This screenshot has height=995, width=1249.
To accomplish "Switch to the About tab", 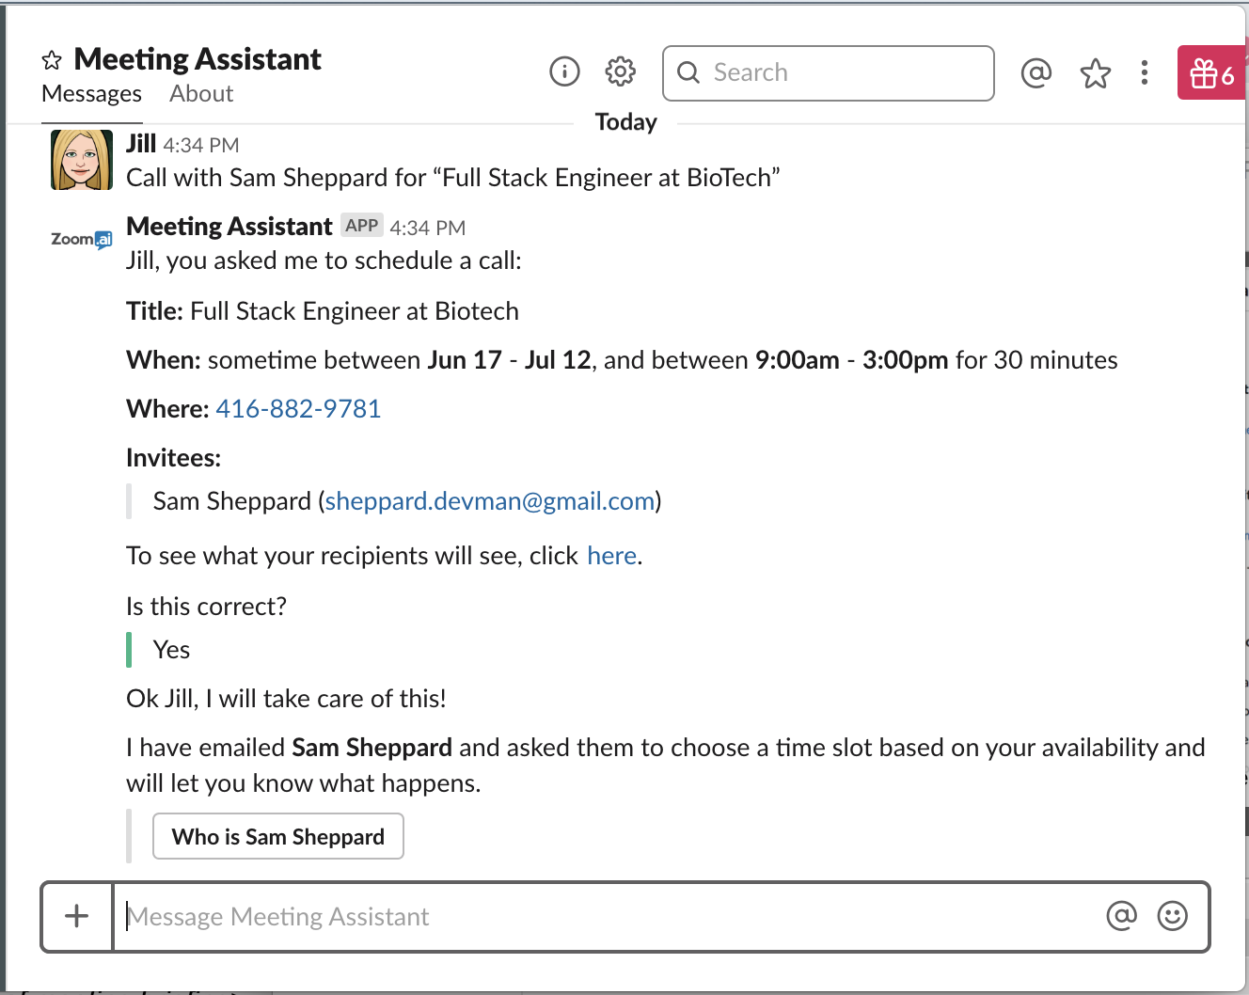I will pos(201,94).
